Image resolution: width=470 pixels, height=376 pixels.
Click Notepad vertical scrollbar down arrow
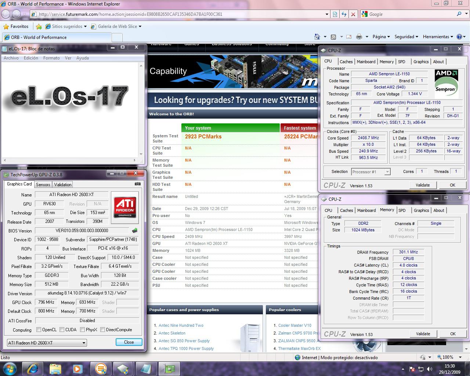[141, 154]
